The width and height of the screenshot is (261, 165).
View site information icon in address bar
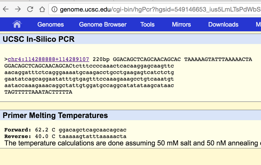pyautogui.click(x=54, y=9)
